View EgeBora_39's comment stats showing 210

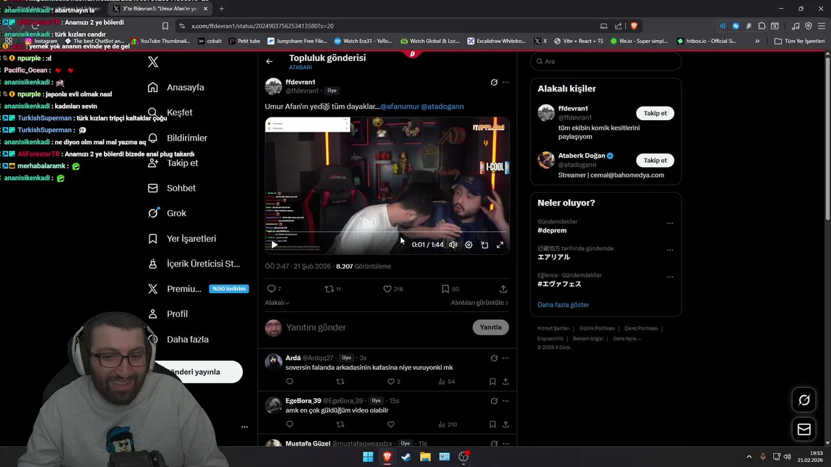[x=448, y=424]
